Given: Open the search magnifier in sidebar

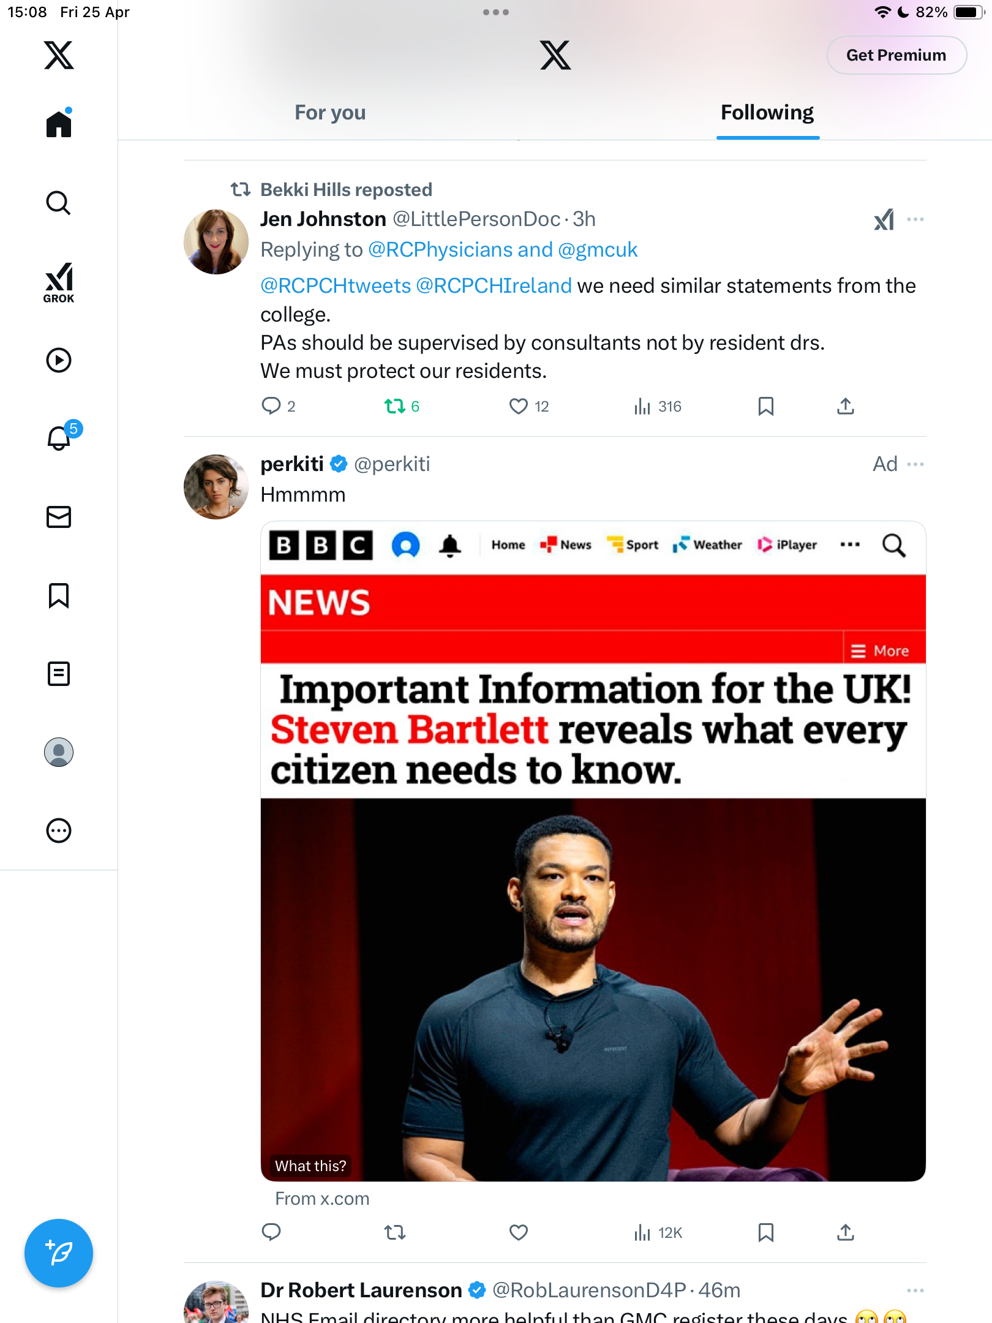Looking at the screenshot, I should point(59,203).
